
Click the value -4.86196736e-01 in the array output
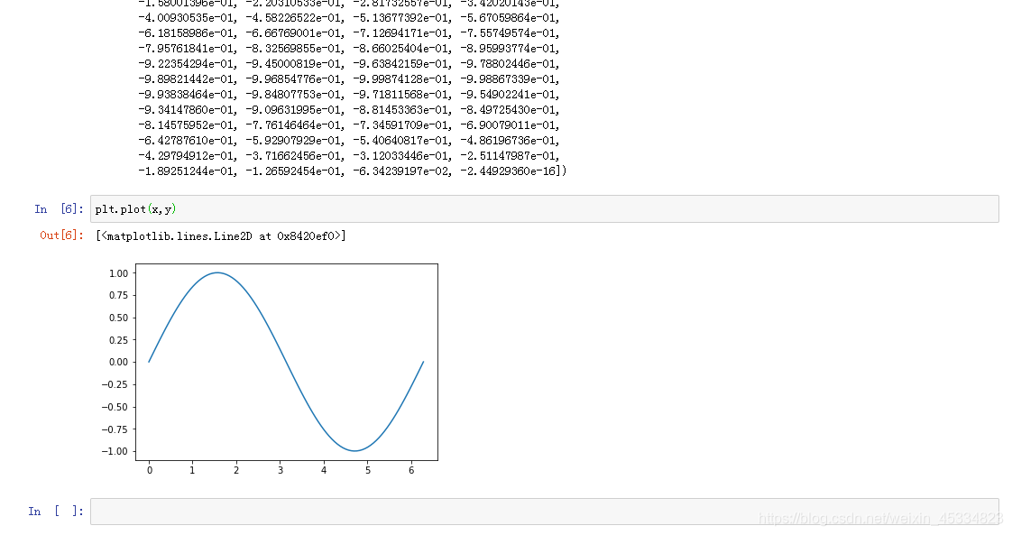tap(508, 141)
